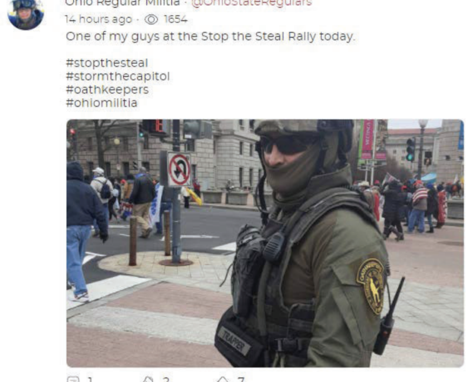The height and width of the screenshot is (382, 471).
Task: Click the eye views icon
Action: [151, 20]
